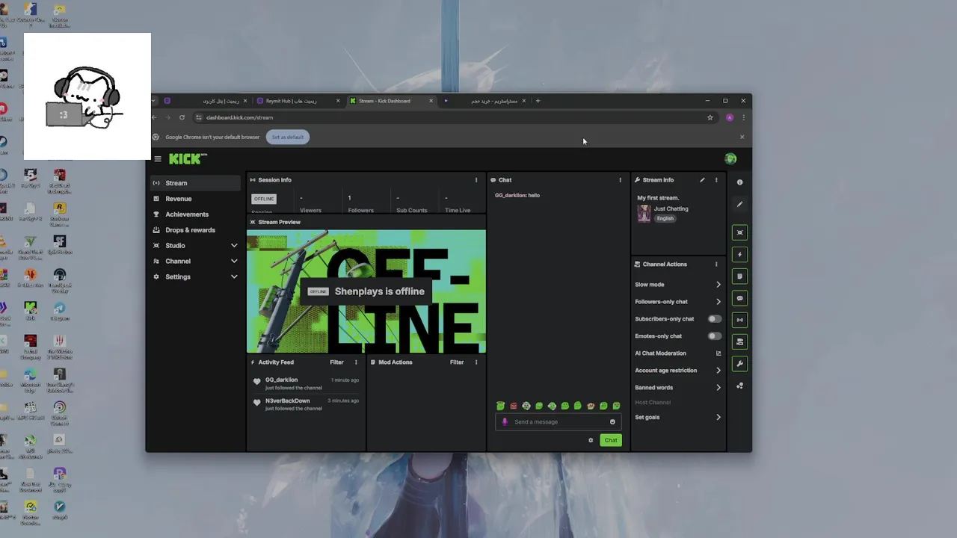Viewport: 957px width, 538px height.
Task: Click the GG_darklion follow entry
Action: (x=307, y=384)
